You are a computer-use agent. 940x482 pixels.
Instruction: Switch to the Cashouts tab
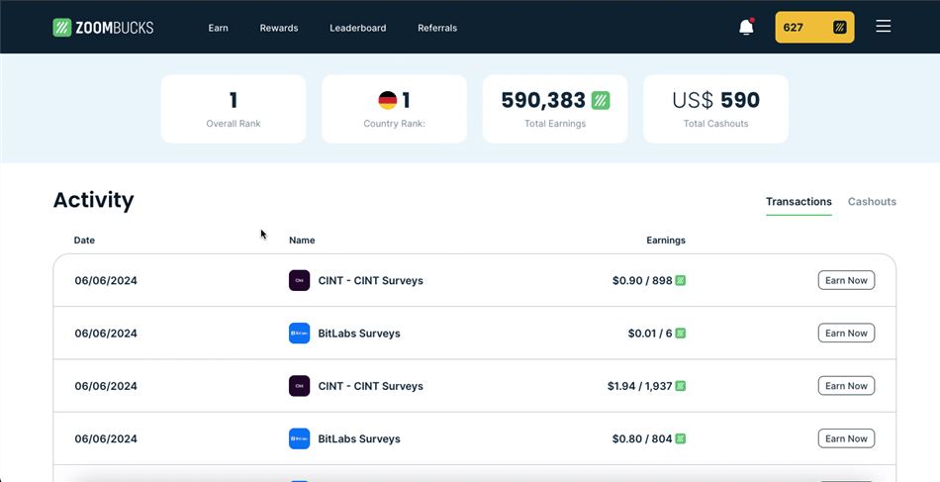pyautogui.click(x=872, y=202)
